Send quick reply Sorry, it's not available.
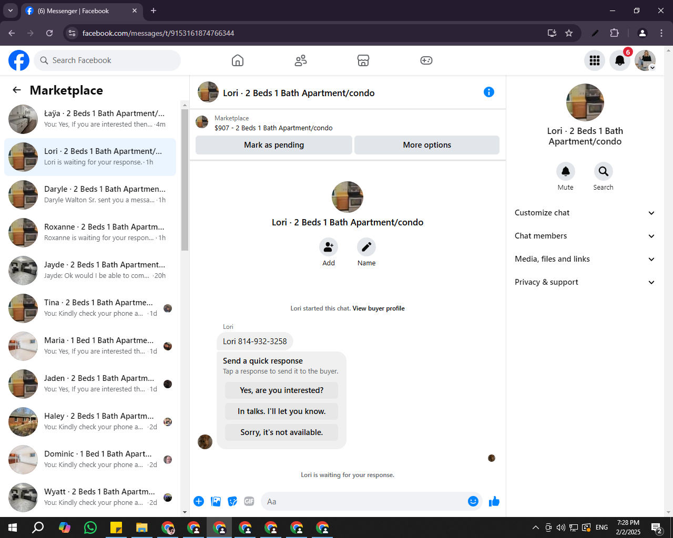The image size is (673, 538). (x=281, y=432)
